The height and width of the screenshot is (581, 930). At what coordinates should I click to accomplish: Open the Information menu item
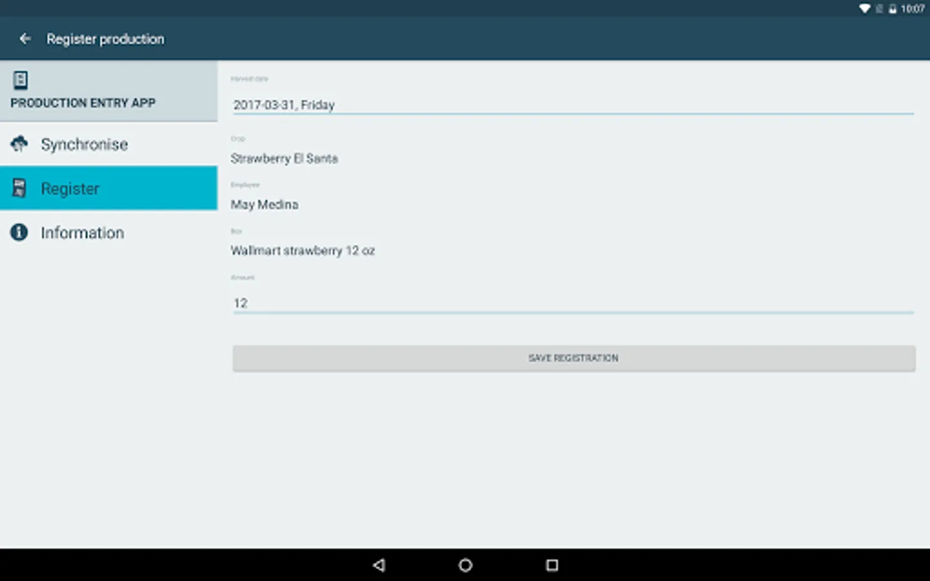tap(108, 232)
